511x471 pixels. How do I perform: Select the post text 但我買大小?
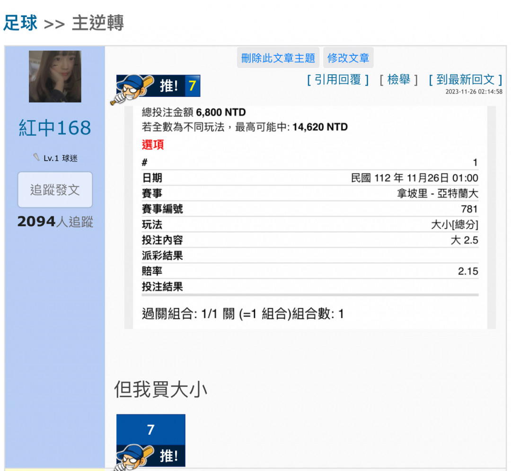161,389
